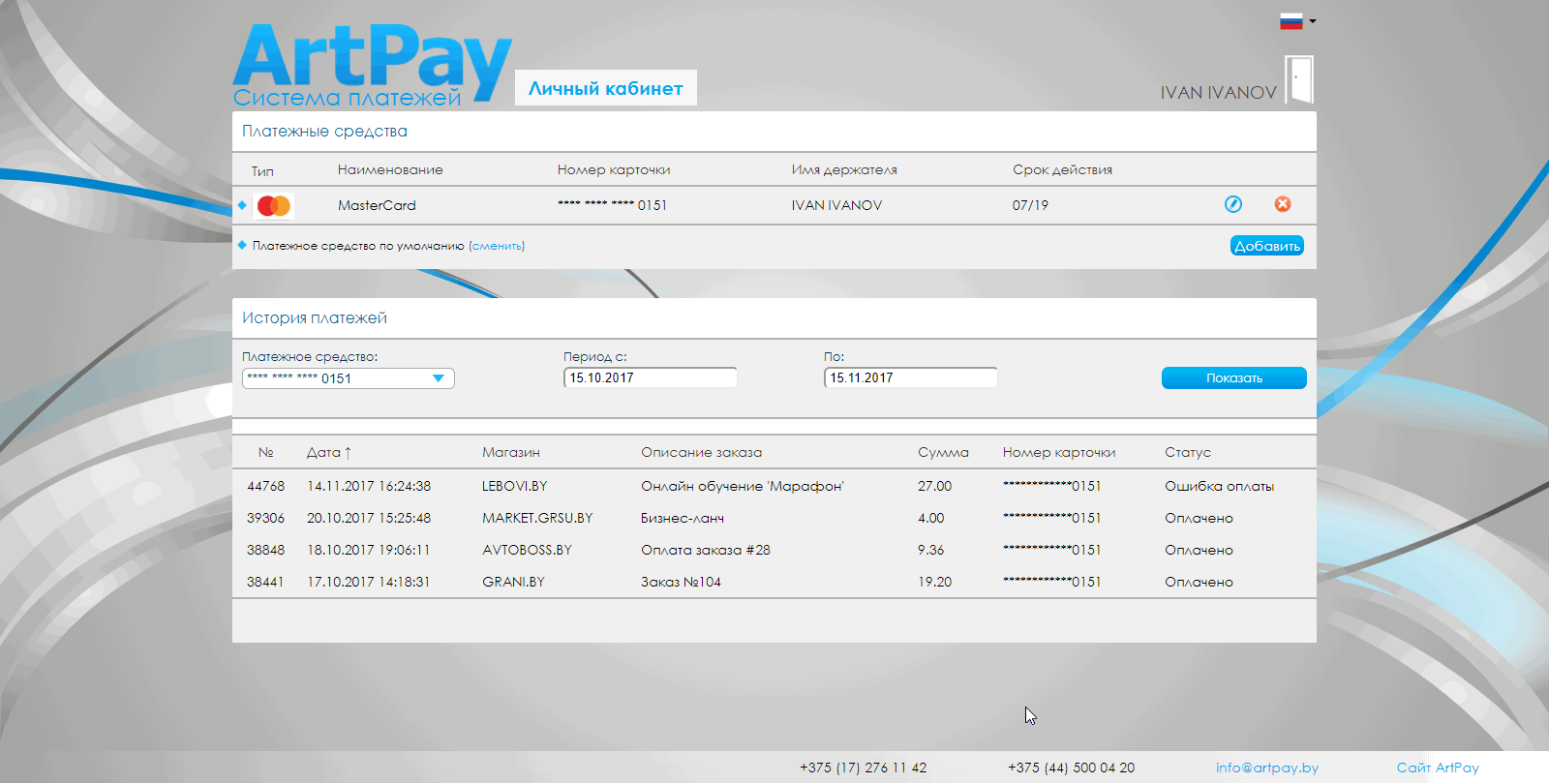The height and width of the screenshot is (783, 1549).
Task: Click the MasterCard name in table
Action: [x=377, y=205]
